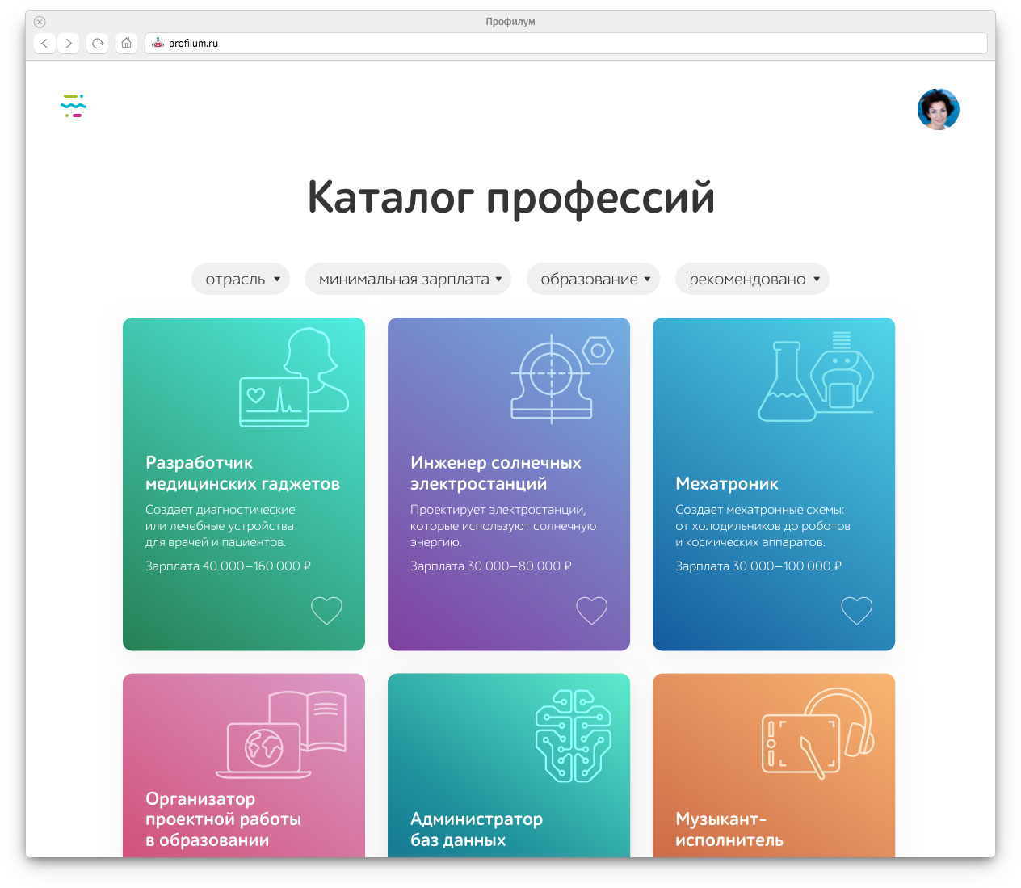The width and height of the screenshot is (1021, 888).
Task: Click the profilum.ru address bar
Action: (565, 44)
